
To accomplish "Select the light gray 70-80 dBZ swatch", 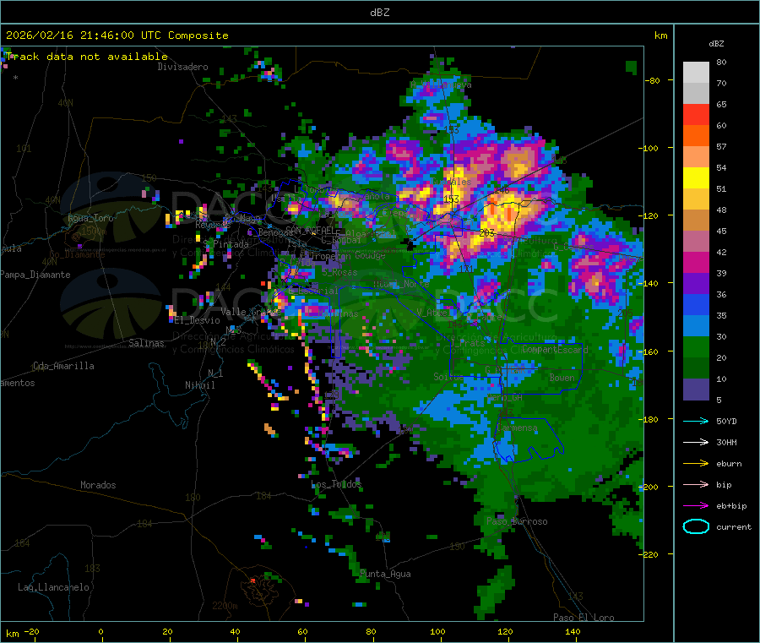I will (696, 73).
